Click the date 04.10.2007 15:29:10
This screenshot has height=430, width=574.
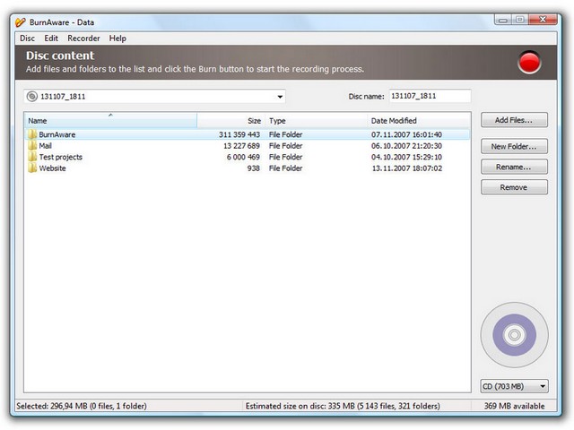click(x=406, y=158)
